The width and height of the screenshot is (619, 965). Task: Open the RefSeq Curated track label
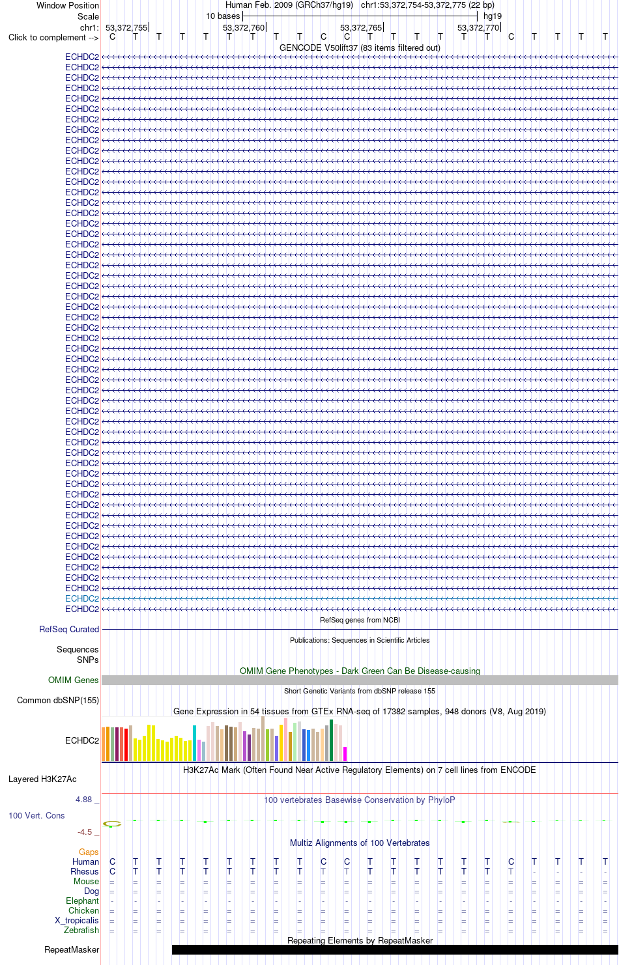pyautogui.click(x=69, y=629)
